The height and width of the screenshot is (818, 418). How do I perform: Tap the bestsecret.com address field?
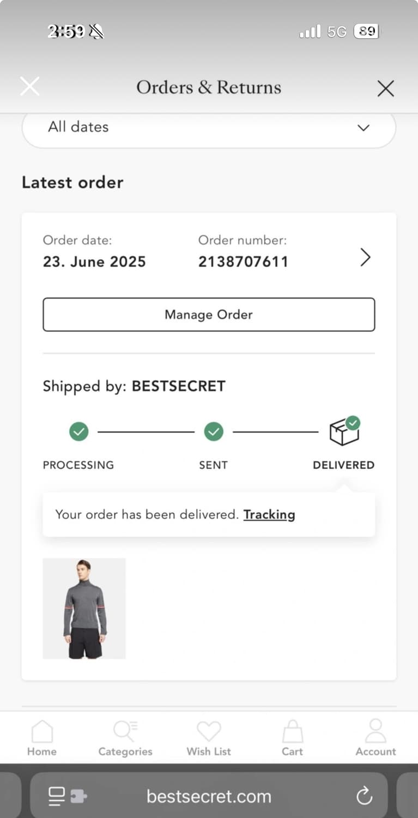coord(209,796)
